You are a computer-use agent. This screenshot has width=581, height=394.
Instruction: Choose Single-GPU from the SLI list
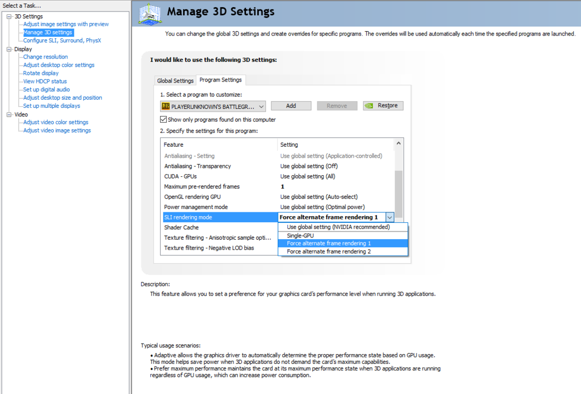343,235
